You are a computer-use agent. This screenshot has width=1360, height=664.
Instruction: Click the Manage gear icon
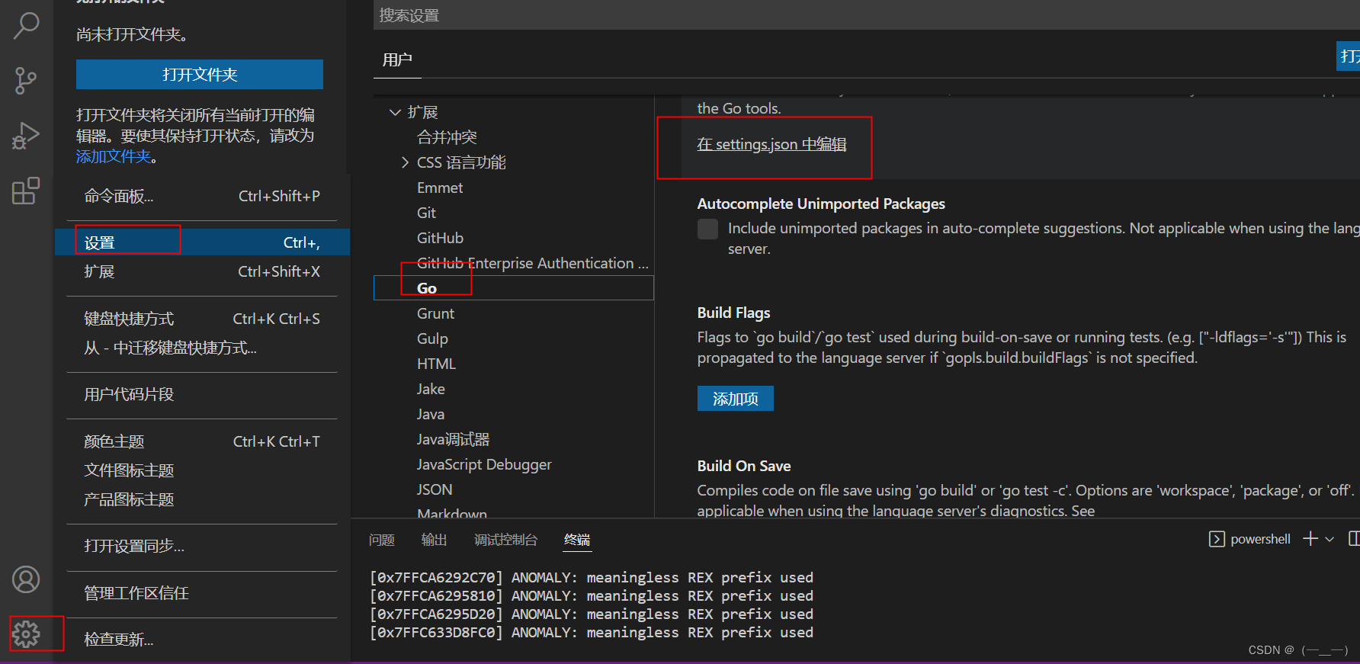[x=26, y=634]
